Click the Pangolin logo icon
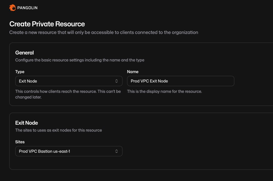Screen dimensions: 273x181 tap(13, 8)
